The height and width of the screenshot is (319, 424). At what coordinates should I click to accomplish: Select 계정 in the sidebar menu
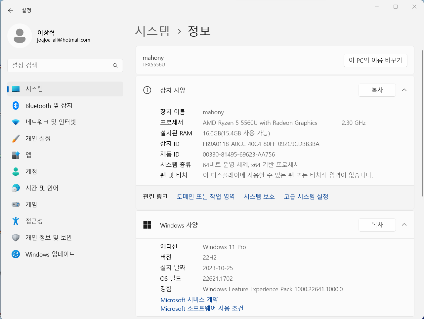pyautogui.click(x=31, y=172)
